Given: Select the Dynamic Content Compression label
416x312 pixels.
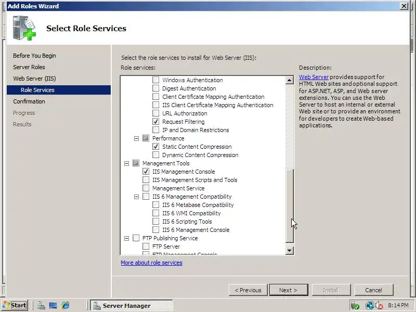Looking at the screenshot, I should (x=200, y=155).
